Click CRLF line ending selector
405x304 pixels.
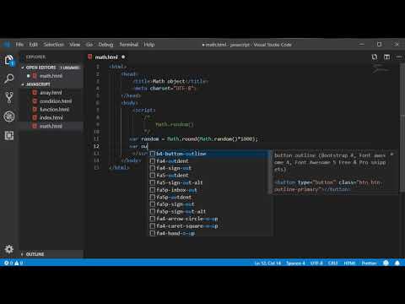tap(333, 263)
